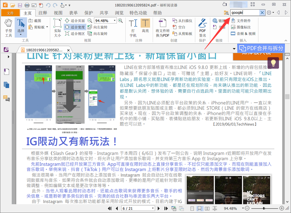The image size is (291, 213).
Task: Open the page number dropdown 6 / 21
Action: pyautogui.click(x=153, y=208)
